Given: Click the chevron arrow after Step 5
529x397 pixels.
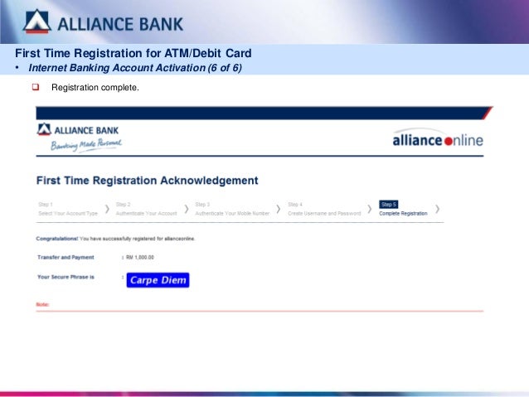Looking at the screenshot, I should pyautogui.click(x=437, y=209).
